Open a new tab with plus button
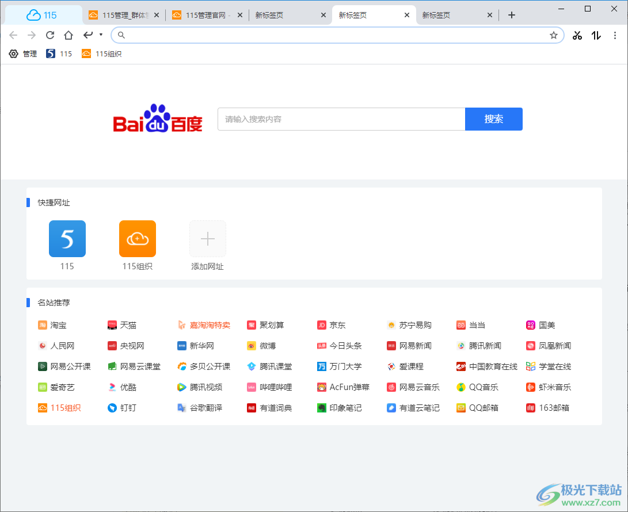Image resolution: width=628 pixels, height=512 pixels. [x=512, y=15]
